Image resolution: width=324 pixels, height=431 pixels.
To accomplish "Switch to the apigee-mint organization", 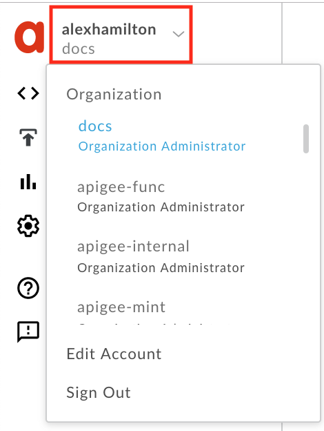I will tap(121, 307).
